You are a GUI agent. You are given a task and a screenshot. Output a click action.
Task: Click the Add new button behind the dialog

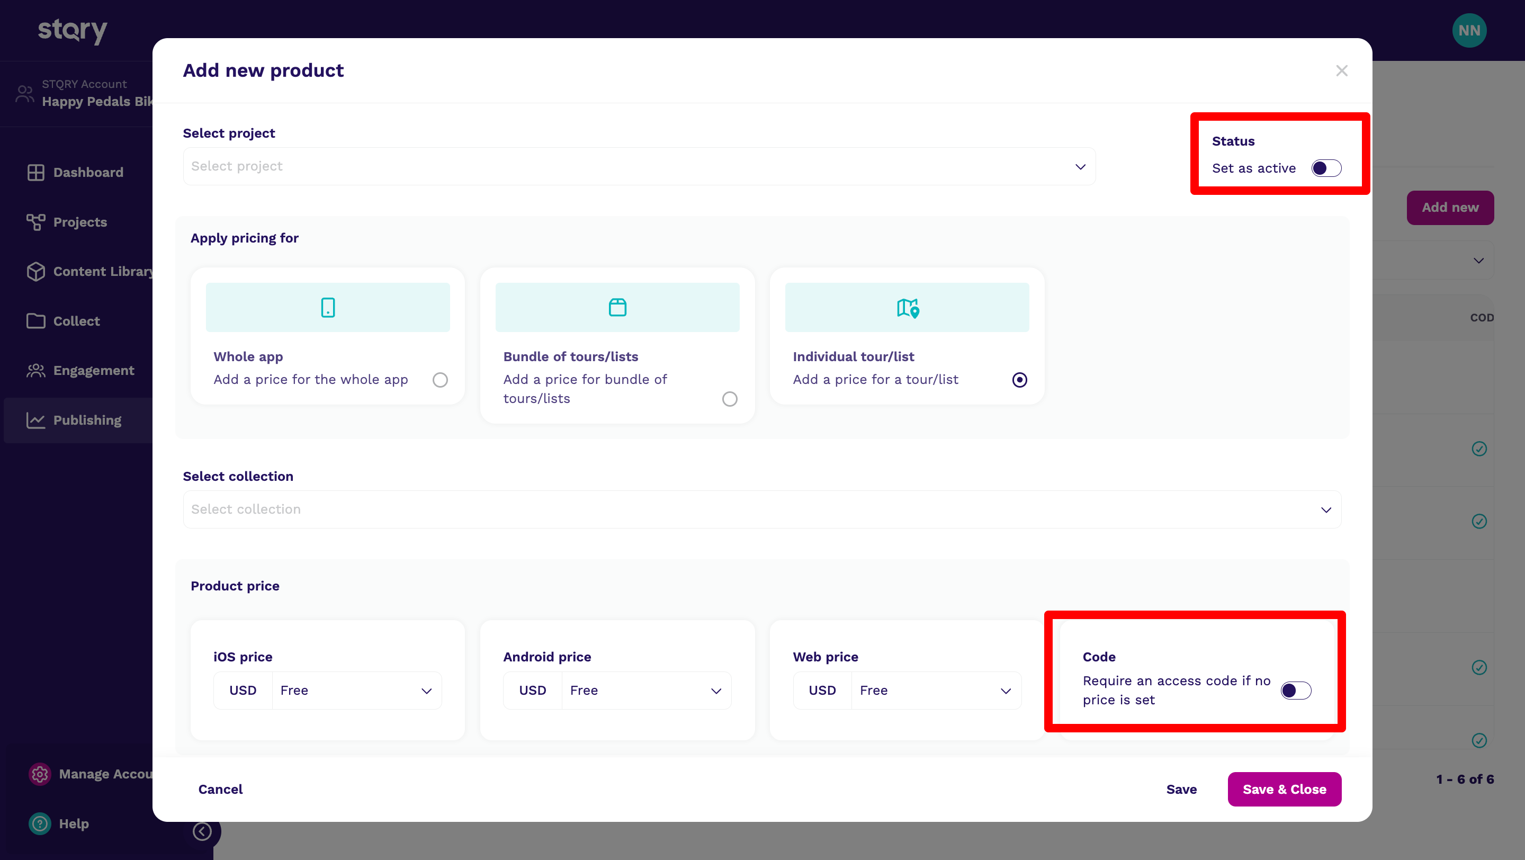pos(1450,208)
